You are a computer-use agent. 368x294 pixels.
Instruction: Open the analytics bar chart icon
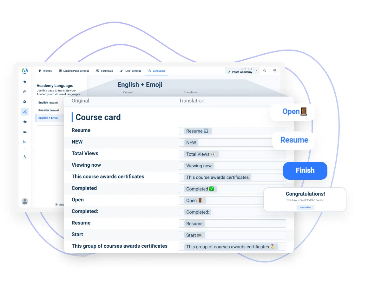coord(25,142)
